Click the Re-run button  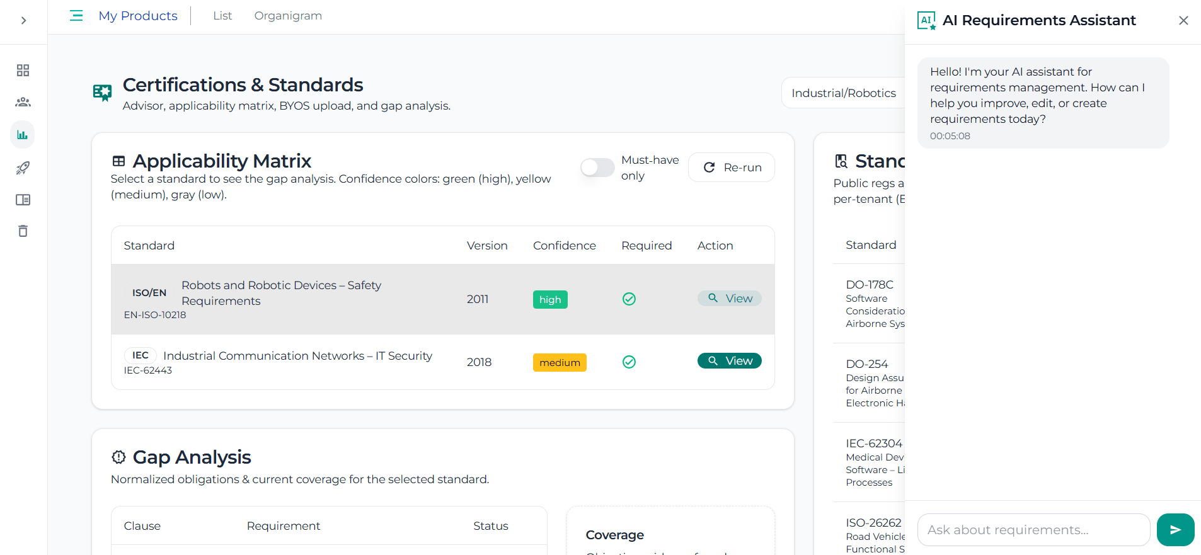point(731,168)
